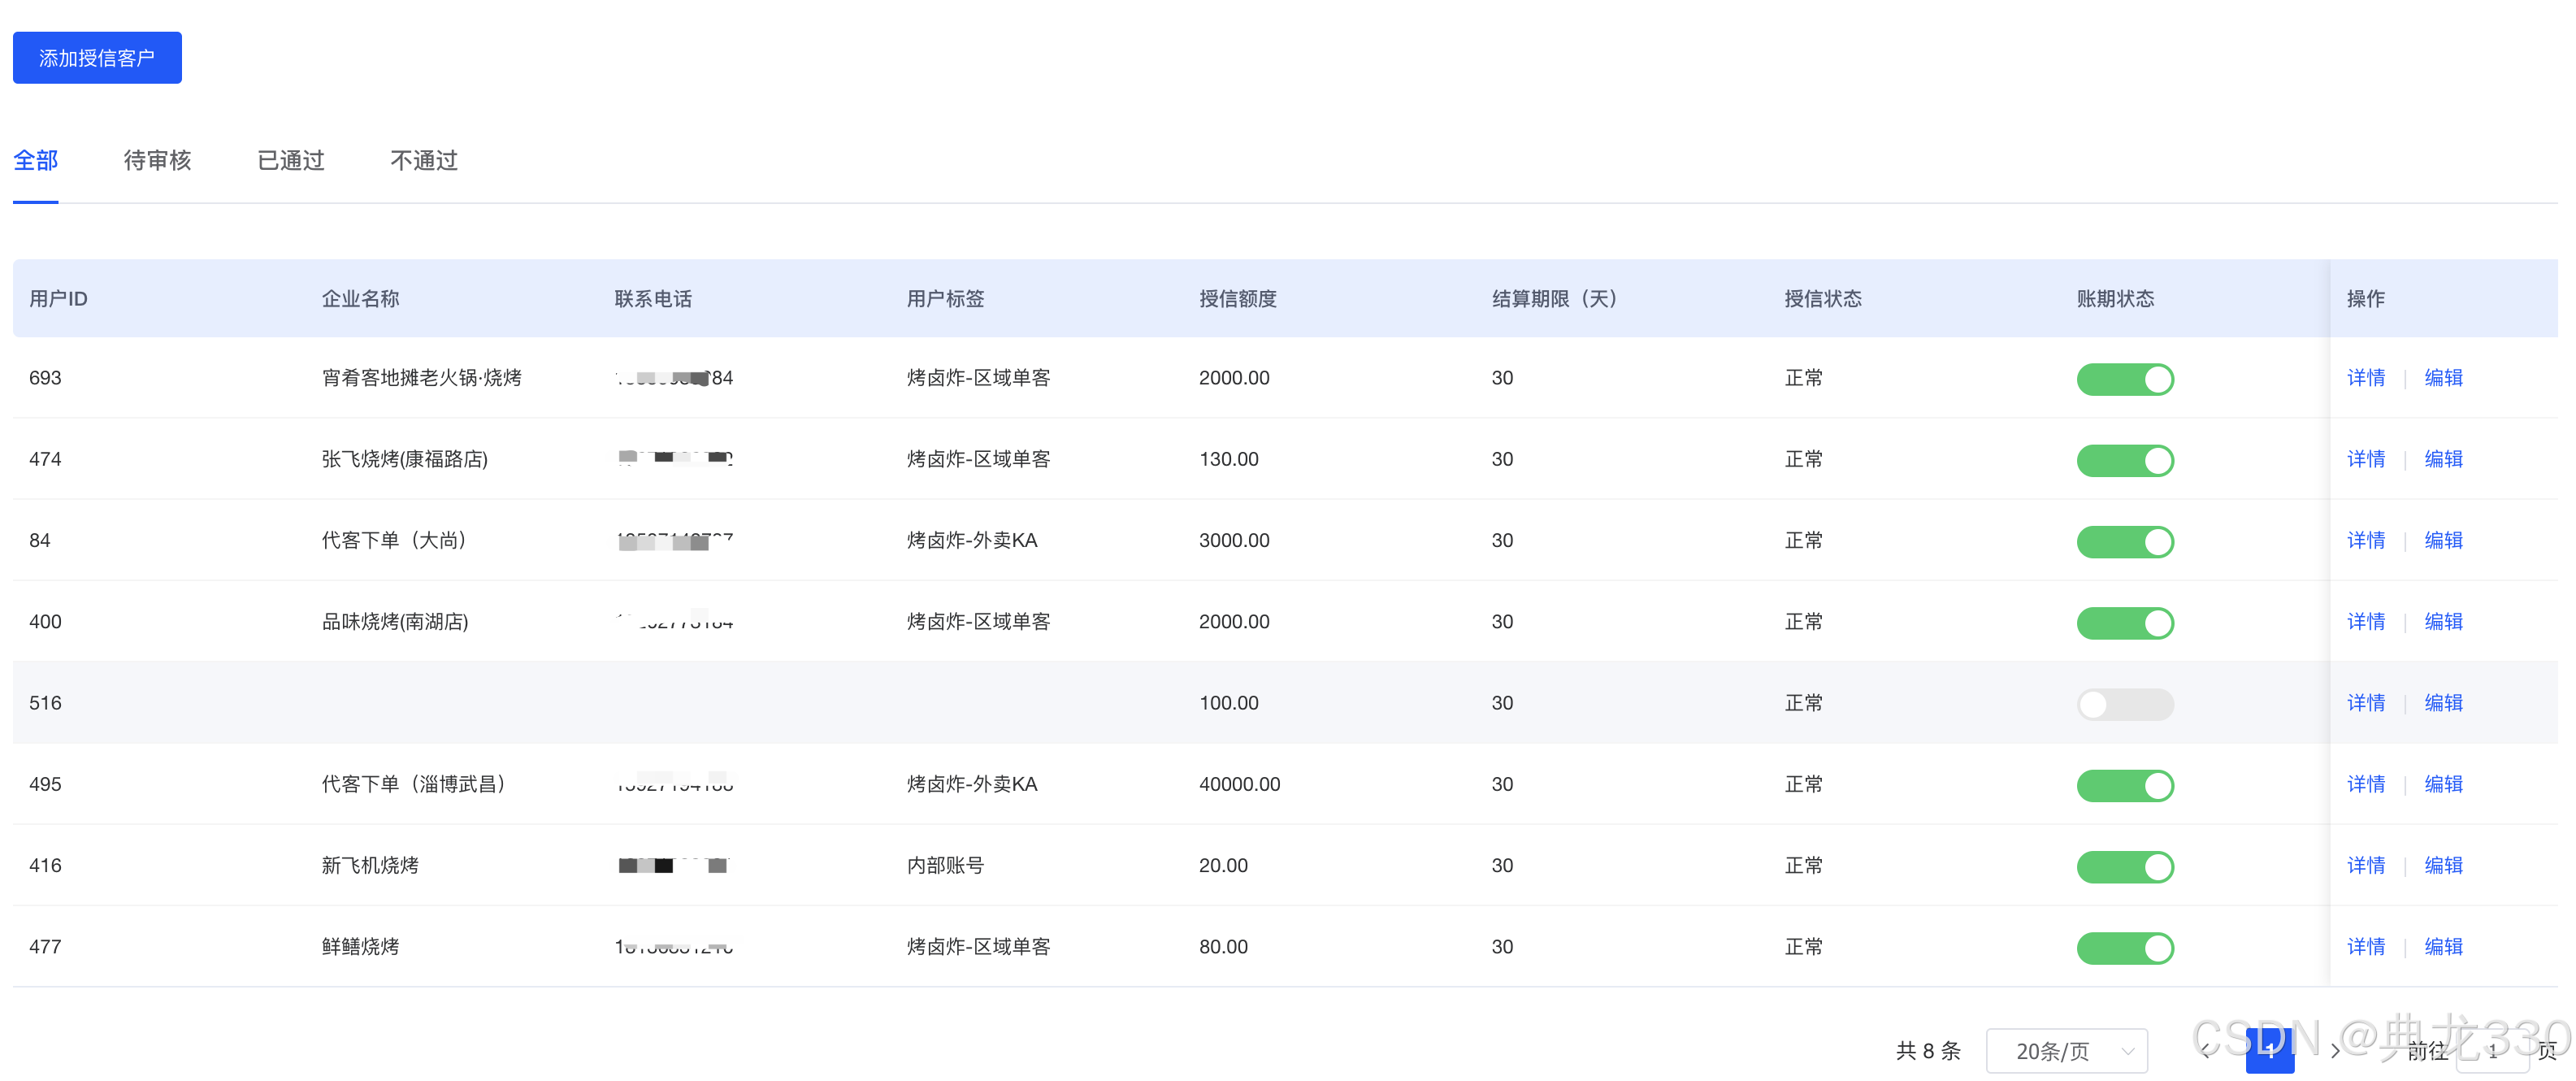This screenshot has width=2576, height=1081.
Task: Click 编辑 for user 84
Action: click(x=2443, y=540)
